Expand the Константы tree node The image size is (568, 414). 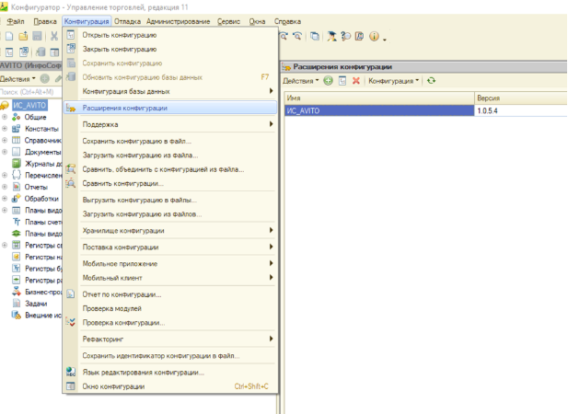tap(5, 129)
